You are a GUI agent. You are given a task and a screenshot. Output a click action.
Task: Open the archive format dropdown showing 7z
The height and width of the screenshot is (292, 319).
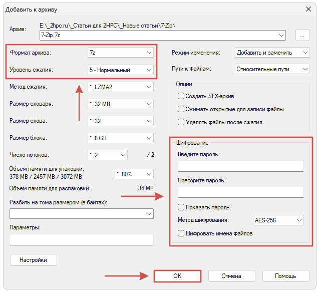(120, 53)
